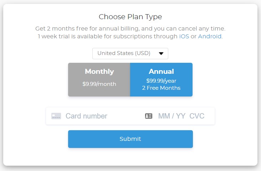Click the Choose Plan Type heading
This screenshot has width=261, height=171.
pos(130,17)
